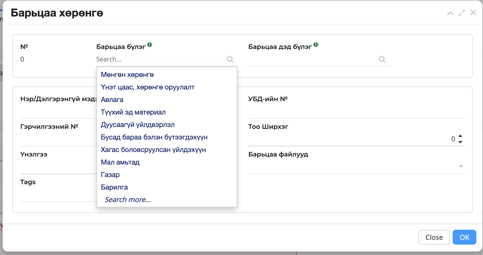This screenshot has height=255, width=483.
Task: Click the Close button
Action: 434,237
